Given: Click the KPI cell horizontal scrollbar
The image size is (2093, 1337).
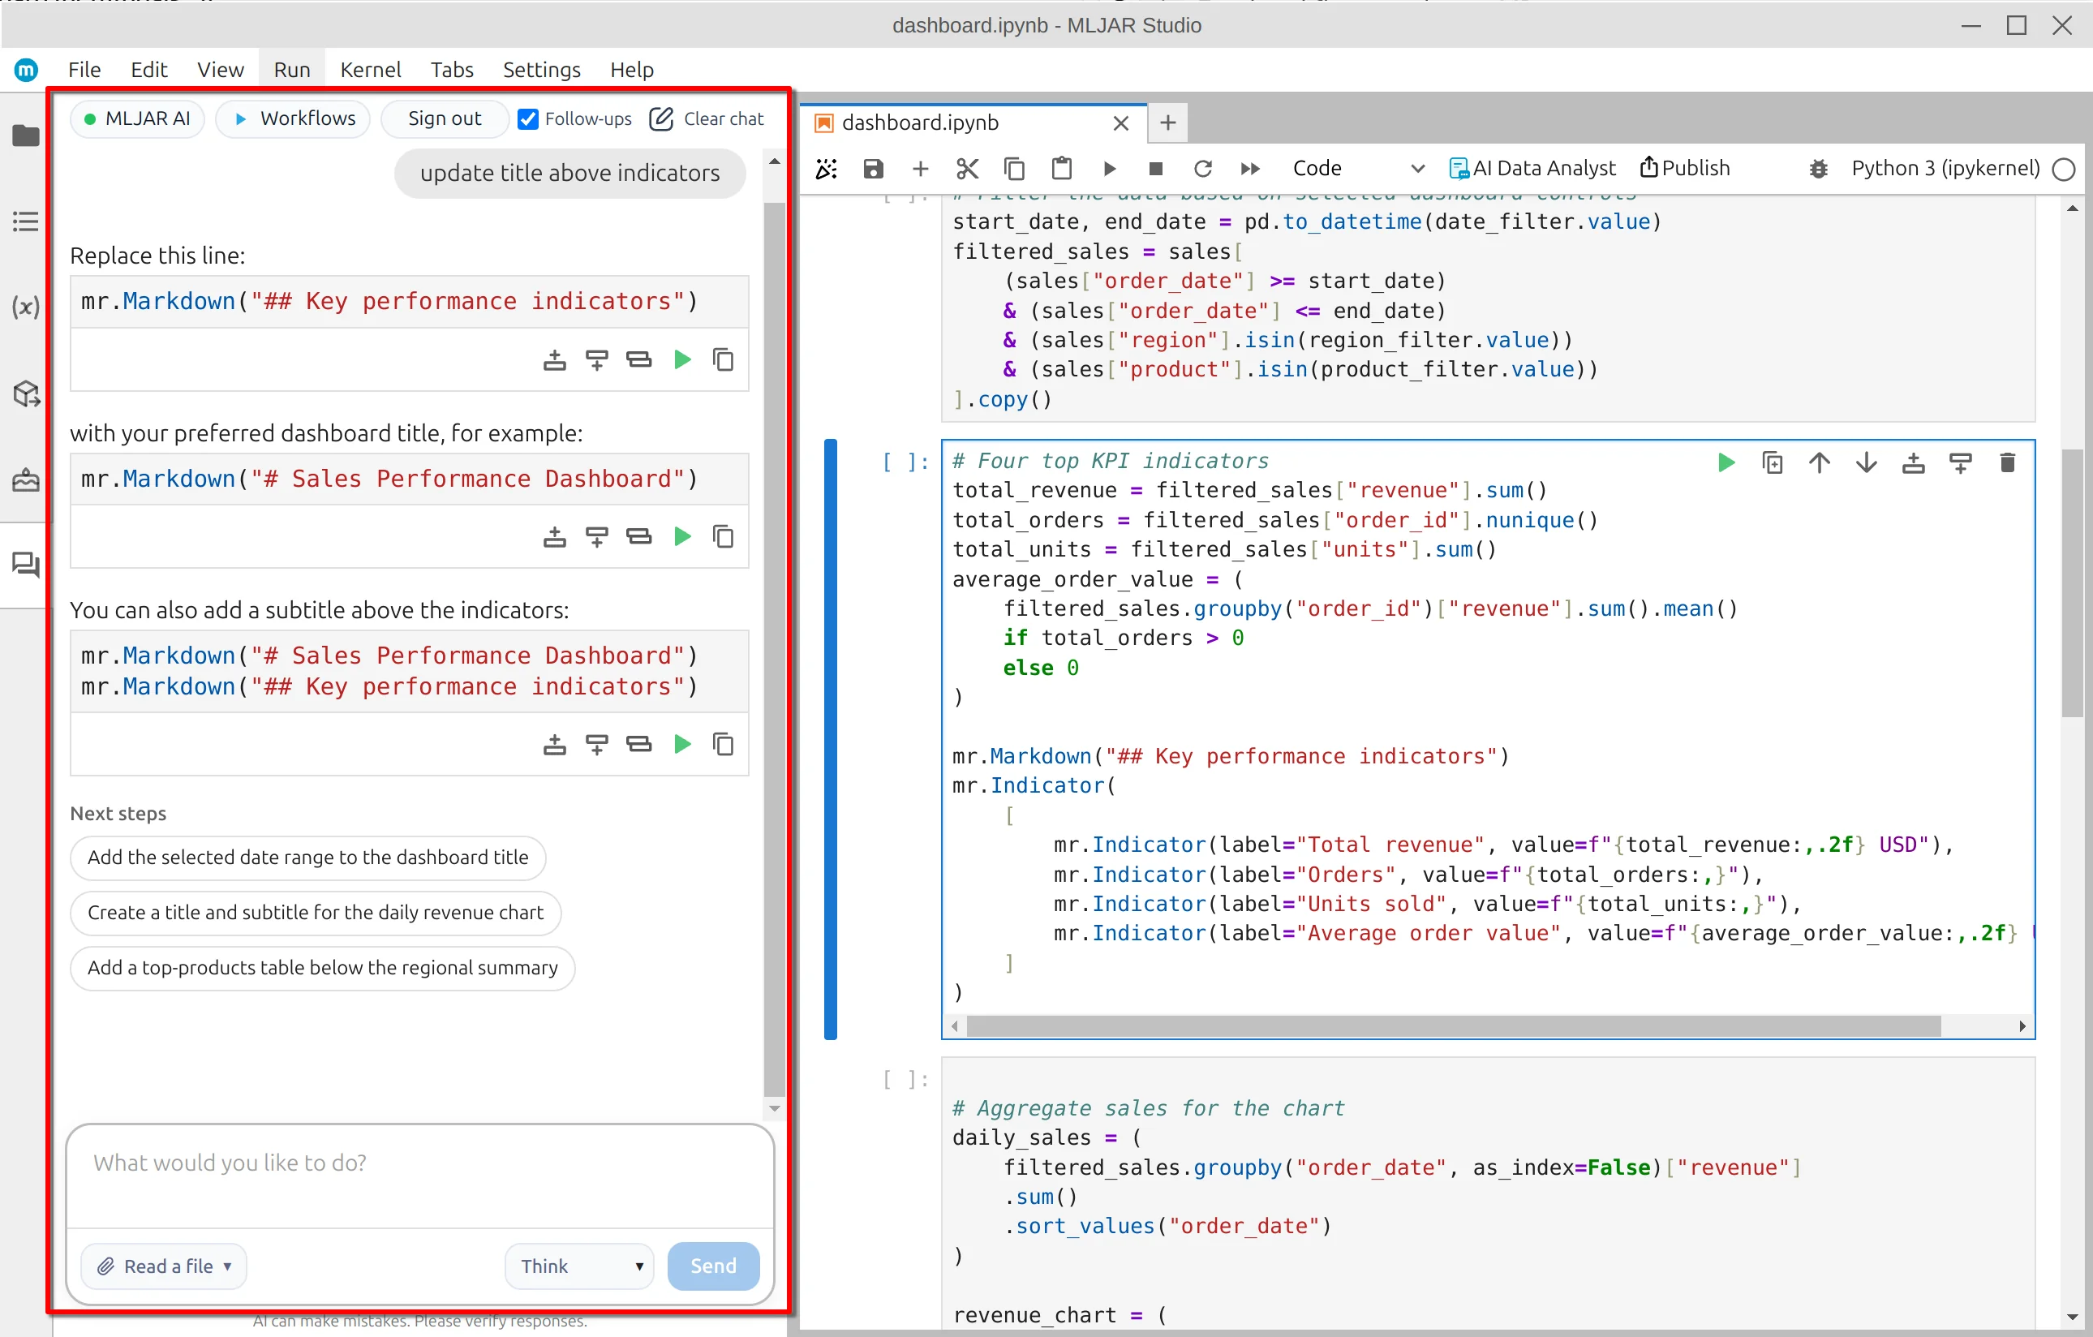Looking at the screenshot, I should (x=1453, y=1026).
